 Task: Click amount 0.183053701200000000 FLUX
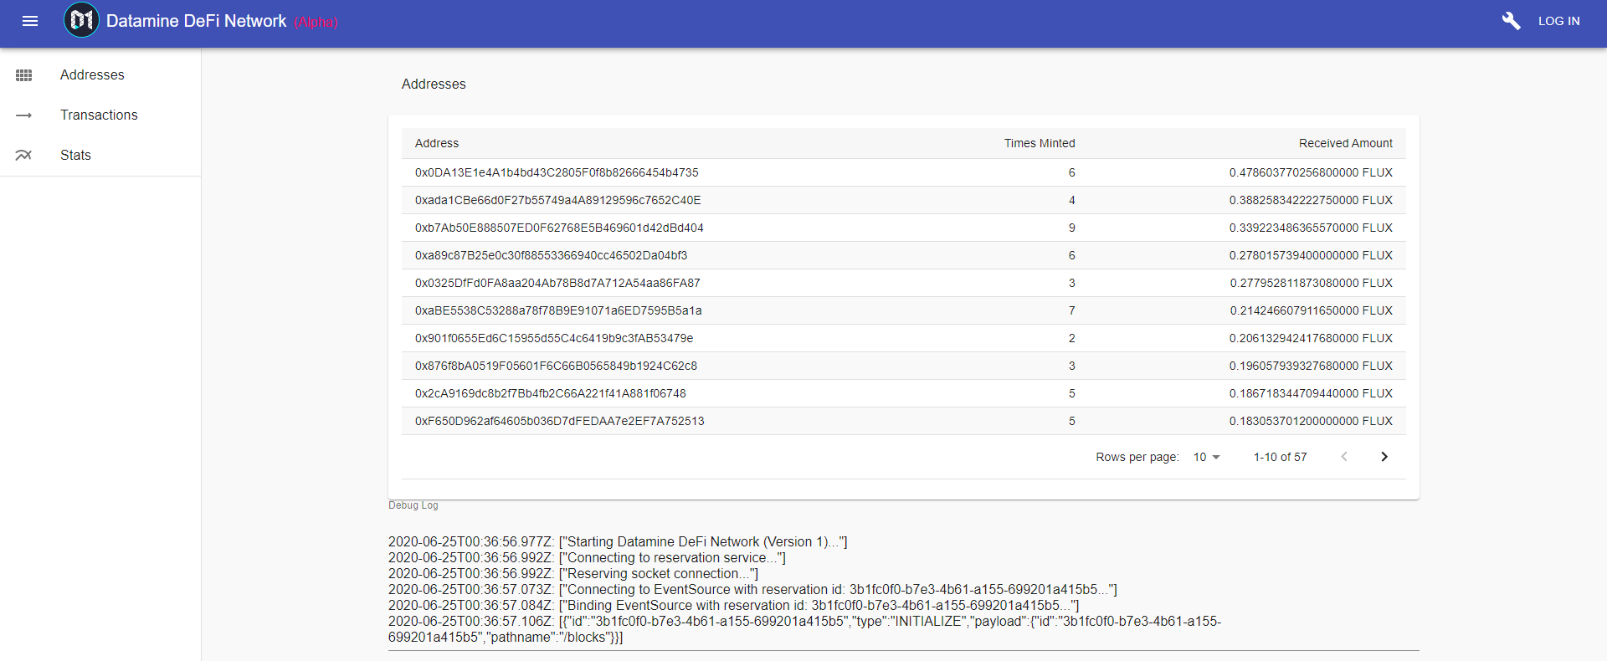pyautogui.click(x=1311, y=421)
